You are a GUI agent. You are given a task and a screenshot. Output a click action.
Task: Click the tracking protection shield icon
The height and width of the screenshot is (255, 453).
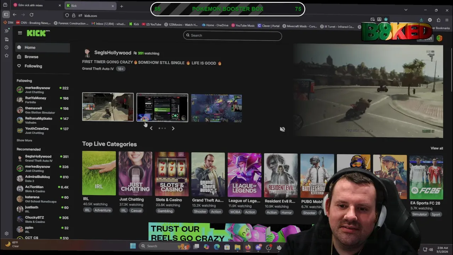(67, 16)
